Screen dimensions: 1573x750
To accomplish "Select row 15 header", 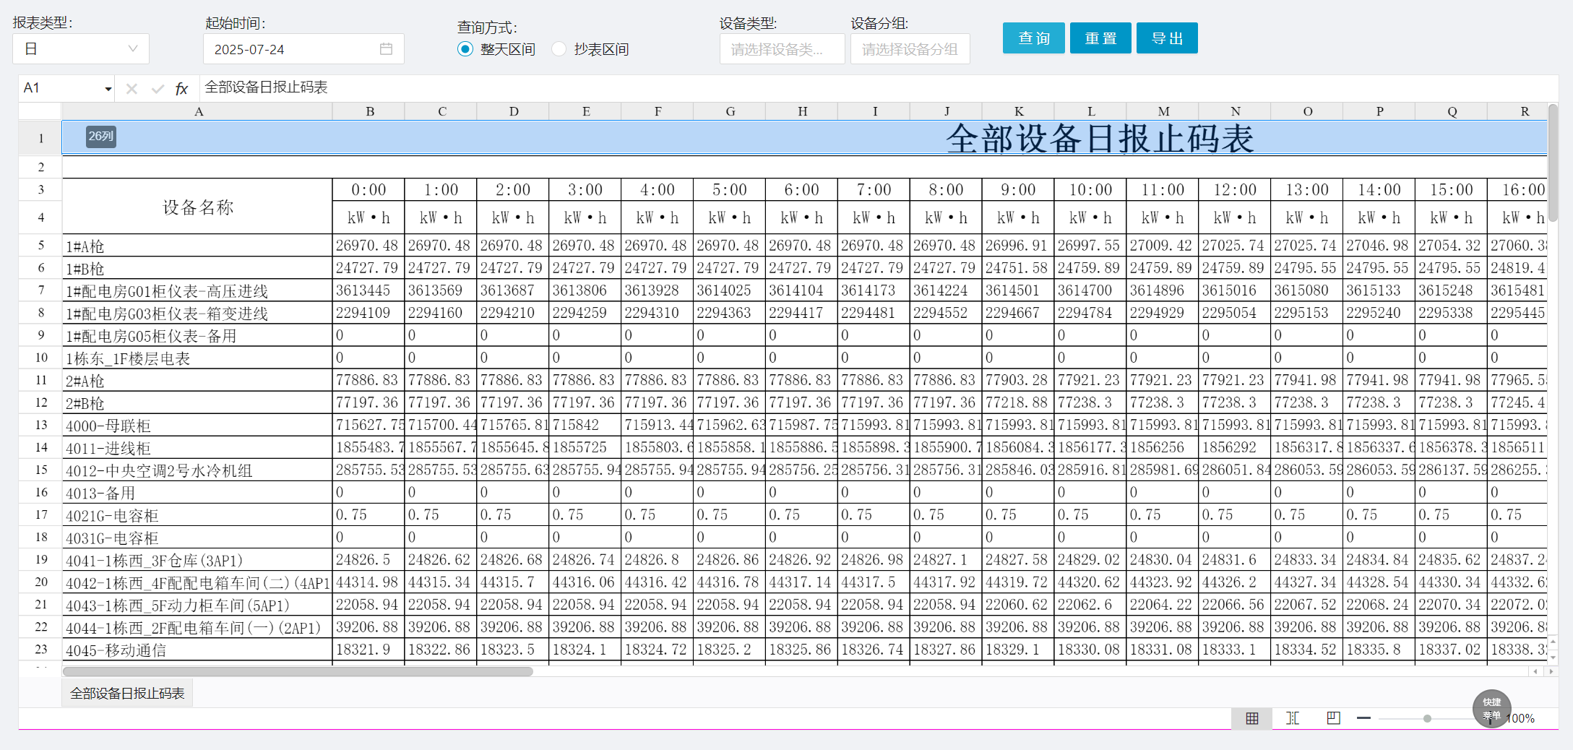I will (40, 470).
